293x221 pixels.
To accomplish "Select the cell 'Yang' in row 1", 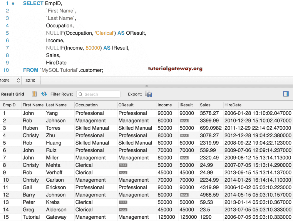I will [x=52, y=113].
